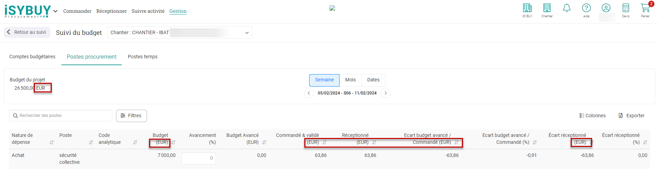Switch to Comptes budgétaires tab
This screenshot has height=169, width=658.
[32, 57]
